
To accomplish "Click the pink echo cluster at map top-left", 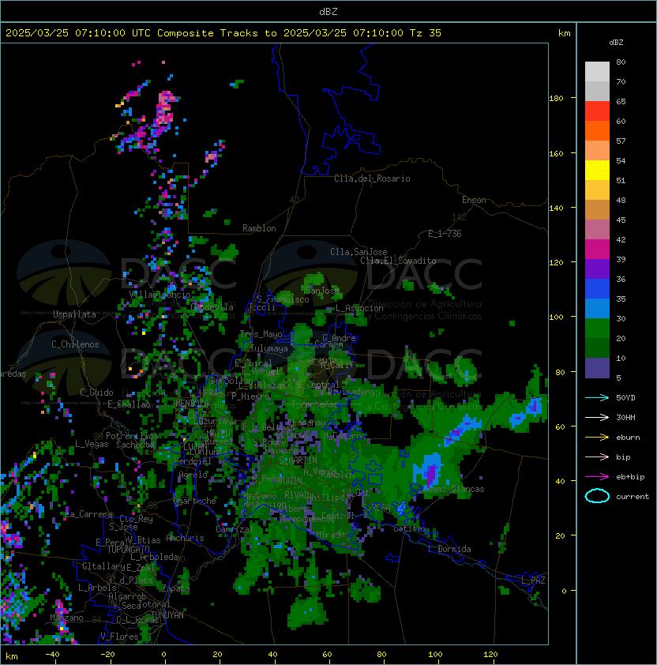I will click(166, 107).
